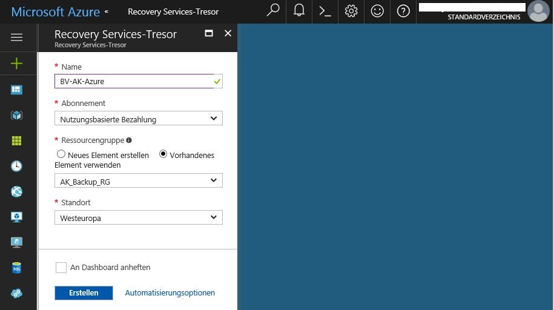Click Ressourcengruppe info icon
Image resolution: width=554 pixels, height=310 pixels.
pyautogui.click(x=129, y=140)
